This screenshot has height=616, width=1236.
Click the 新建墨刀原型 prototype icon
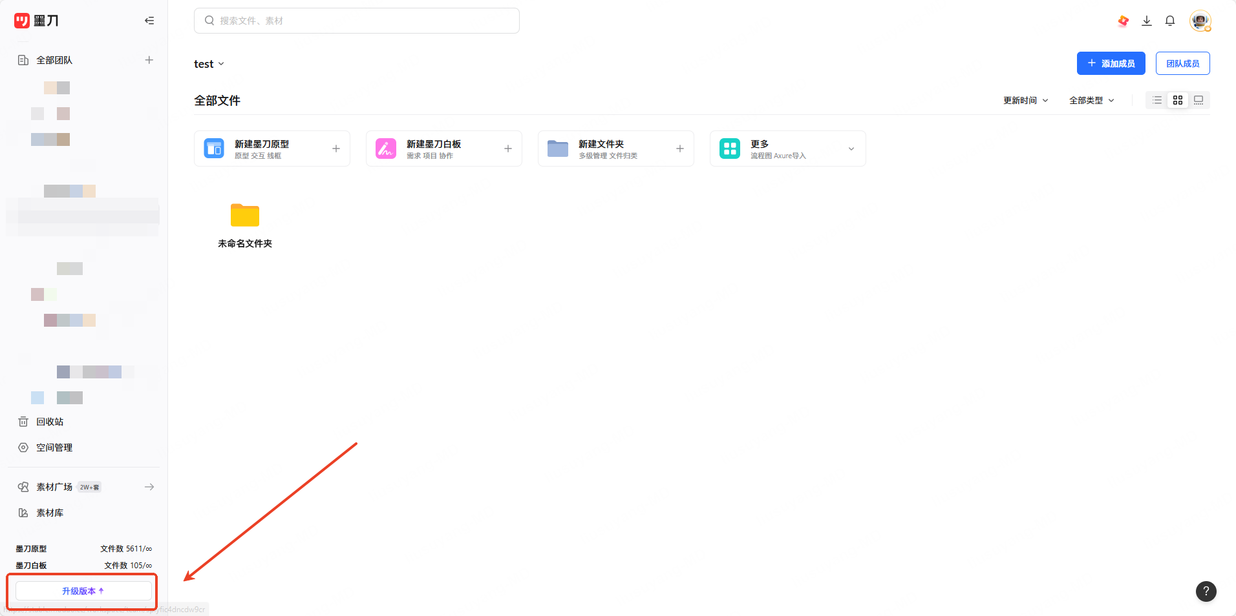[x=214, y=149]
